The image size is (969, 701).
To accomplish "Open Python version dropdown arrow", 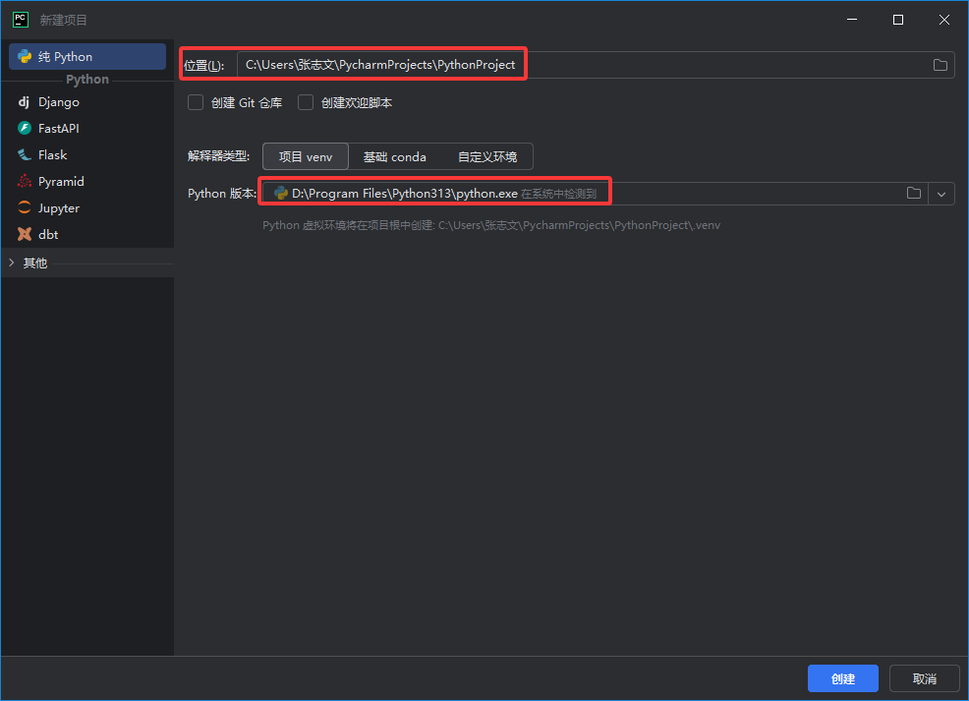I will (941, 194).
